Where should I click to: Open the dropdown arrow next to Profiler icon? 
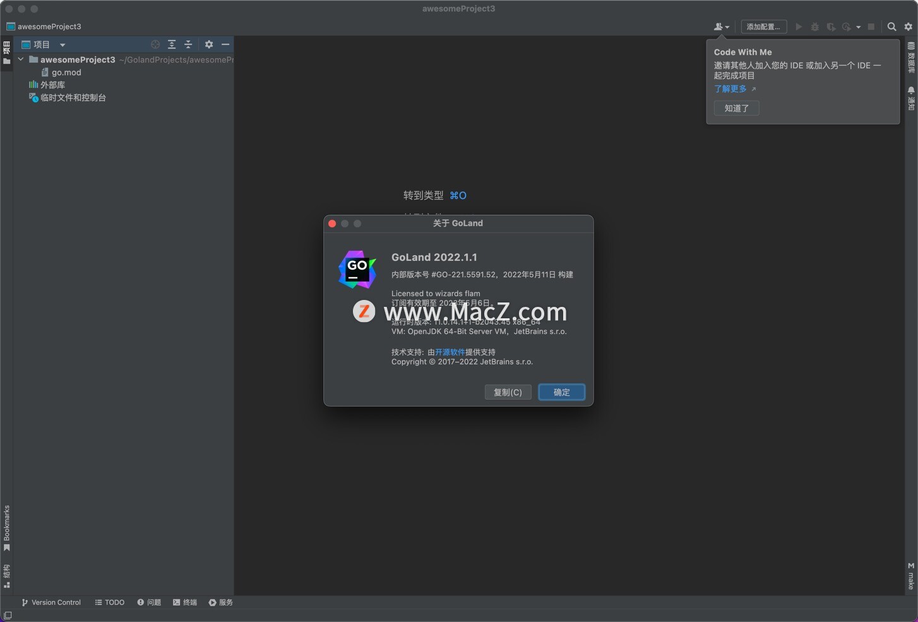858,27
